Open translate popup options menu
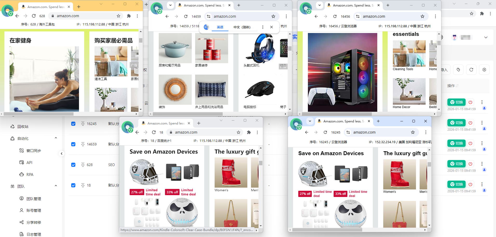496x237 pixels. (263, 27)
